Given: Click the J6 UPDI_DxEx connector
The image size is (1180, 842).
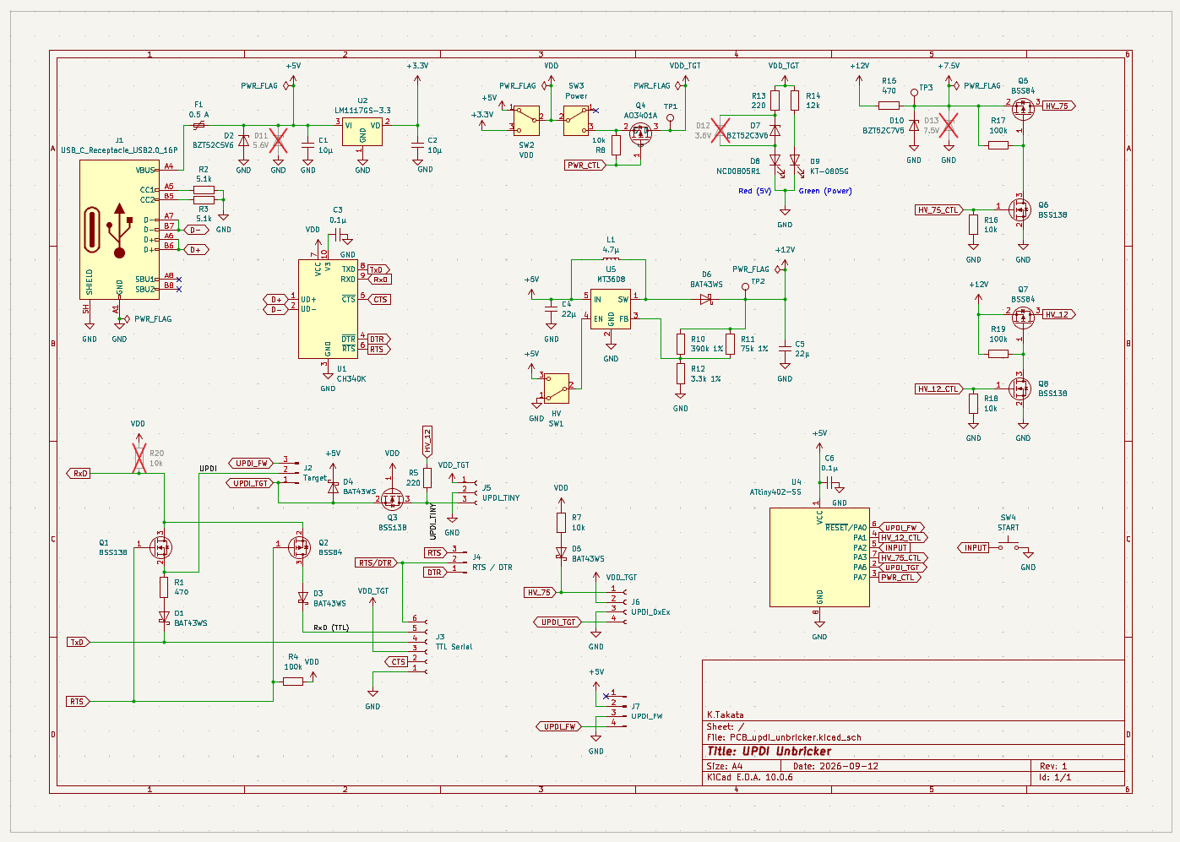Looking at the screenshot, I should coord(617,606).
